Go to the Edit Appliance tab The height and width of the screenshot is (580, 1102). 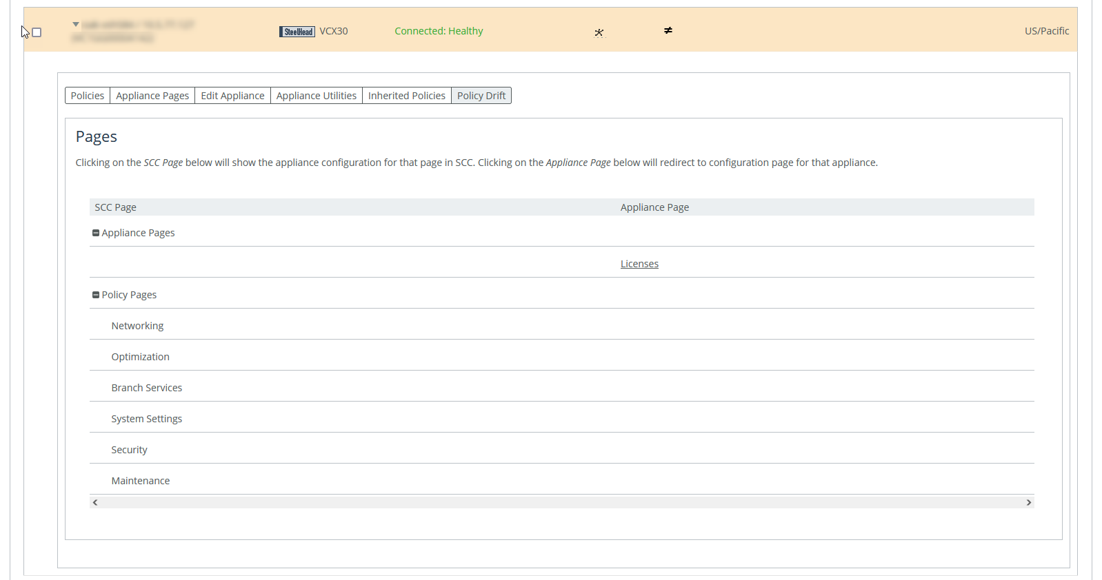click(x=232, y=96)
